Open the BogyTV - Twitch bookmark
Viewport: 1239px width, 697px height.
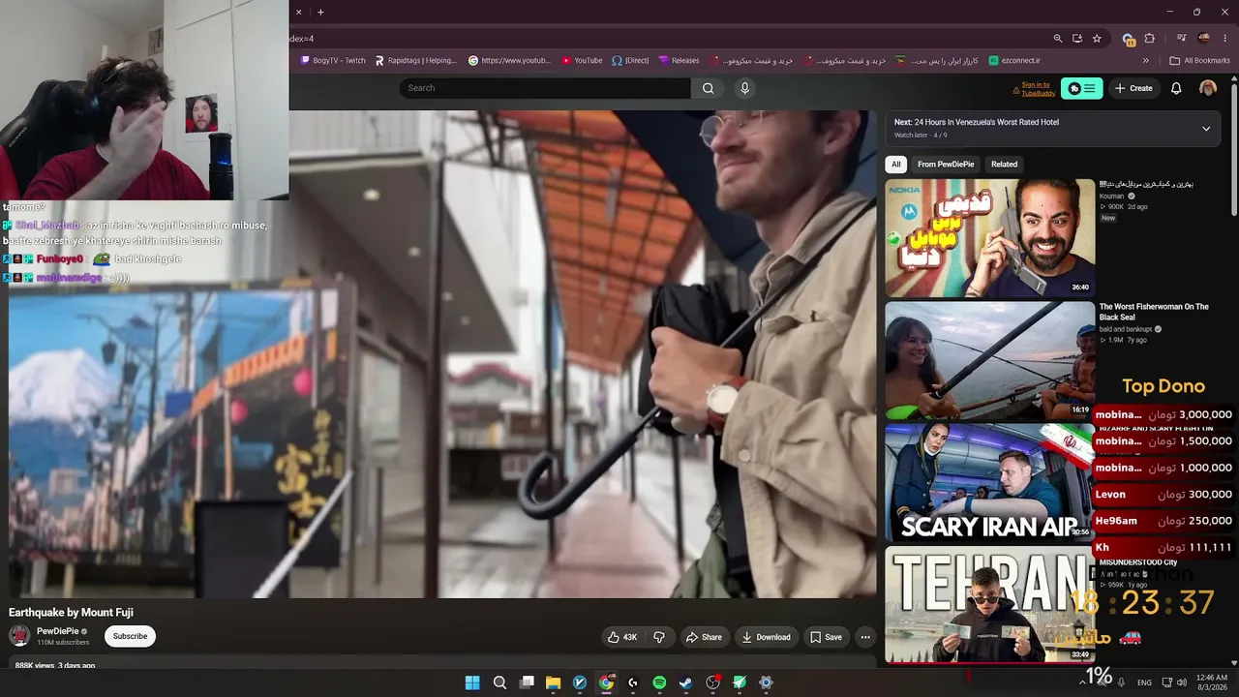333,60
